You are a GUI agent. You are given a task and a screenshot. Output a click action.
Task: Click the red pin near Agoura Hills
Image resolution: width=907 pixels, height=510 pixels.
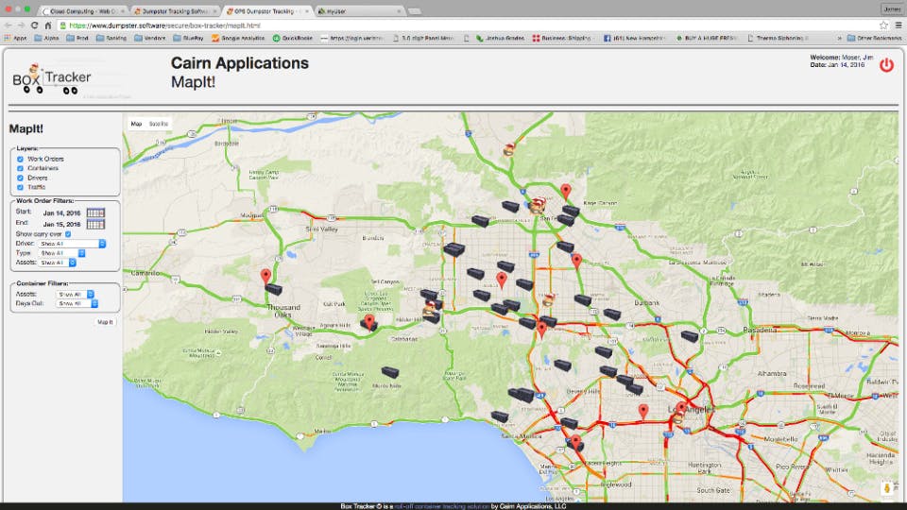pos(369,321)
